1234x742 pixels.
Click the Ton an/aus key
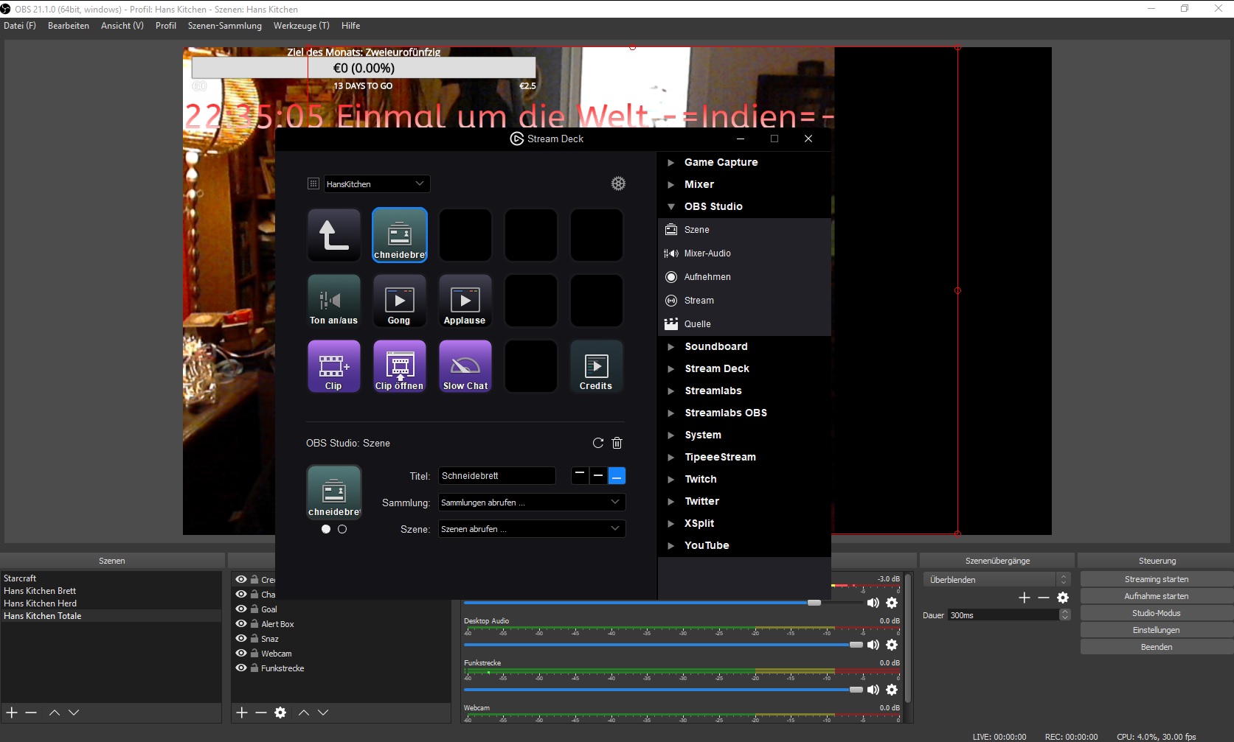coord(333,301)
